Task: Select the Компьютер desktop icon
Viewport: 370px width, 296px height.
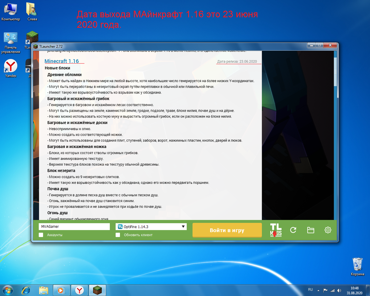Action: pyautogui.click(x=10, y=12)
